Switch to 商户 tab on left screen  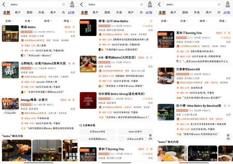[18, 12]
